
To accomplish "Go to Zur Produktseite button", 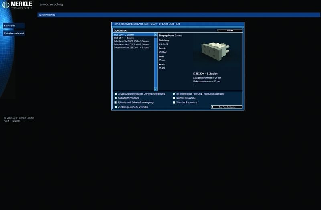I will tap(227, 107).
